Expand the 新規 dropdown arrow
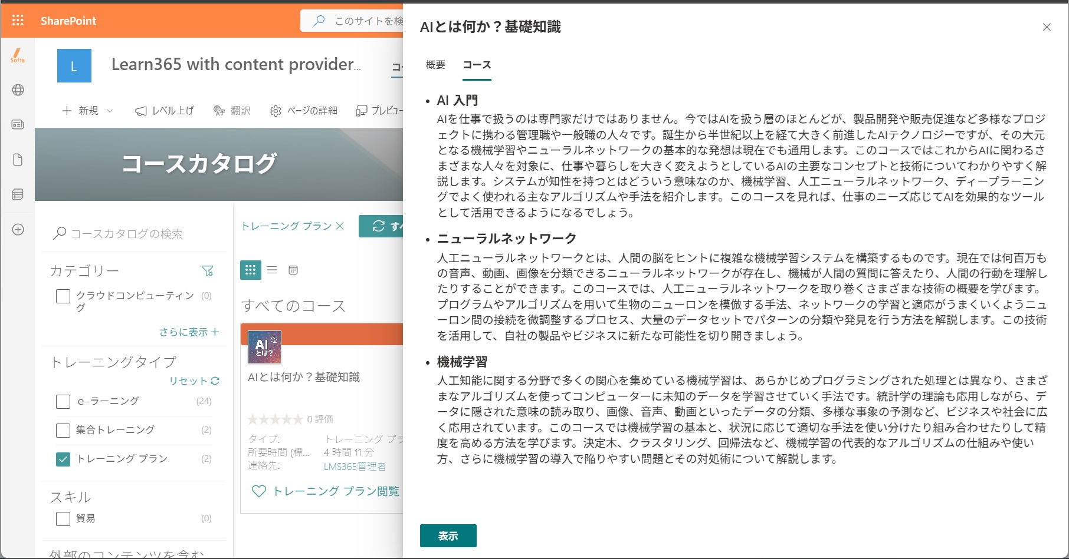The image size is (1069, 559). tap(110, 111)
